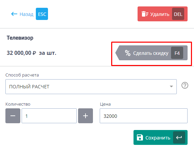
Task: Click the F4 key badge
Action: point(177,53)
